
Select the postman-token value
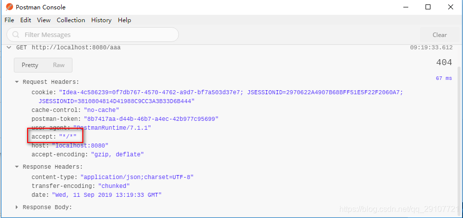pyautogui.click(x=151, y=119)
